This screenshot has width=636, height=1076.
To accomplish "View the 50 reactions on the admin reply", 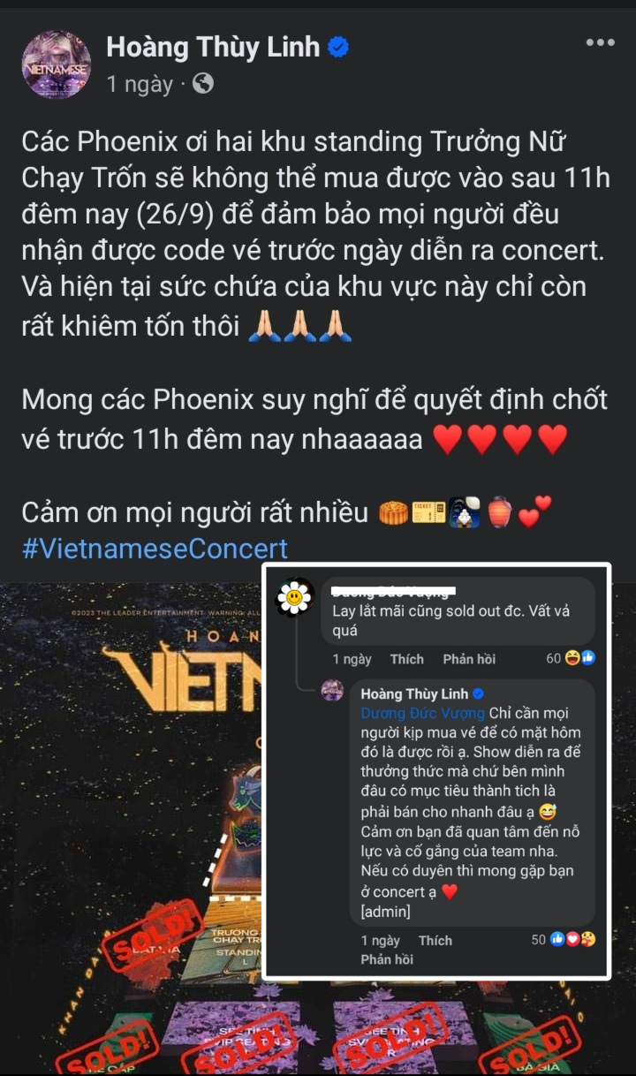I will 563,940.
